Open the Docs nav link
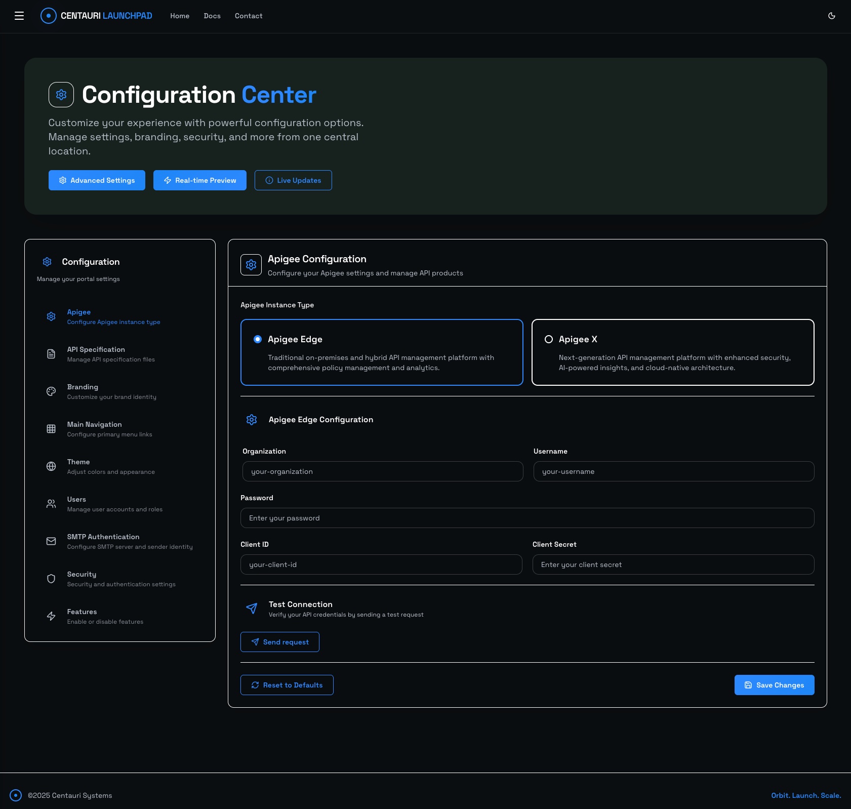 pyautogui.click(x=212, y=16)
